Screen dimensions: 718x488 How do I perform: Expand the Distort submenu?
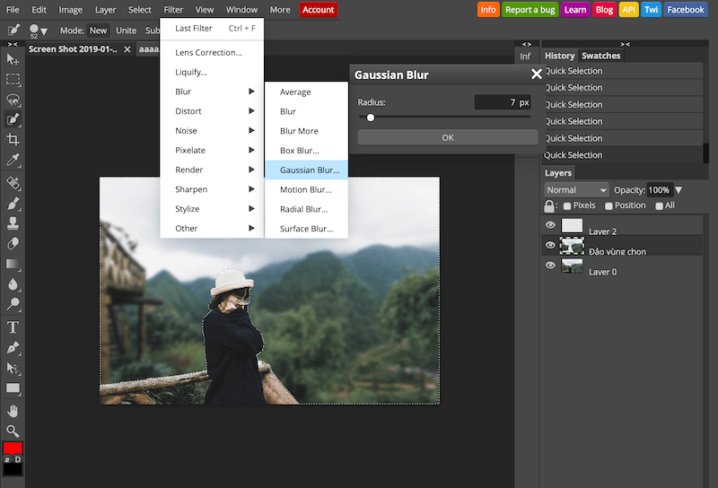click(212, 111)
